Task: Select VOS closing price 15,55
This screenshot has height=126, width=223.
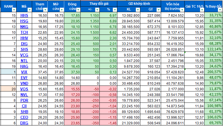Action: point(72,89)
